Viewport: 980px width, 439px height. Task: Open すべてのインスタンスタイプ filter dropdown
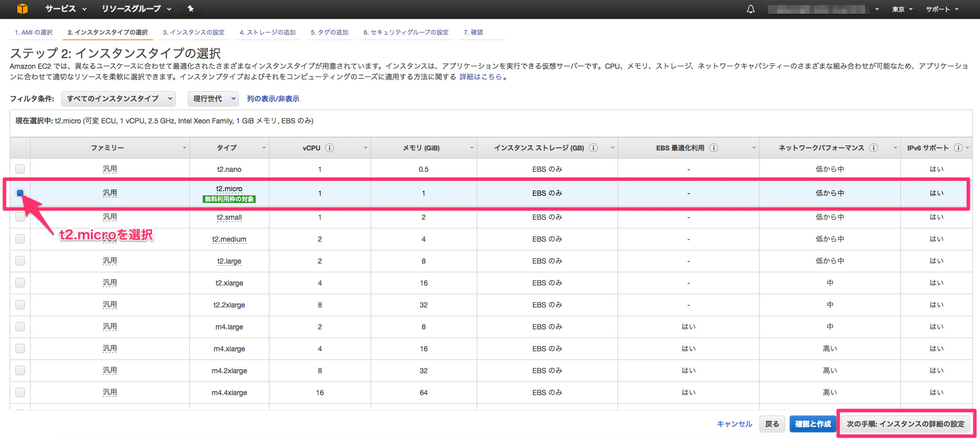coord(118,99)
